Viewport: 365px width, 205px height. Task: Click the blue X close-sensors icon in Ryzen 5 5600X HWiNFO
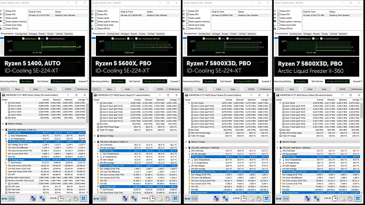[x=175, y=199]
